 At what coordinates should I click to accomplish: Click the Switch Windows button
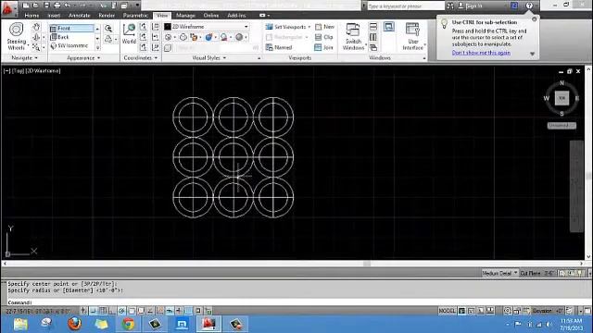click(x=353, y=36)
